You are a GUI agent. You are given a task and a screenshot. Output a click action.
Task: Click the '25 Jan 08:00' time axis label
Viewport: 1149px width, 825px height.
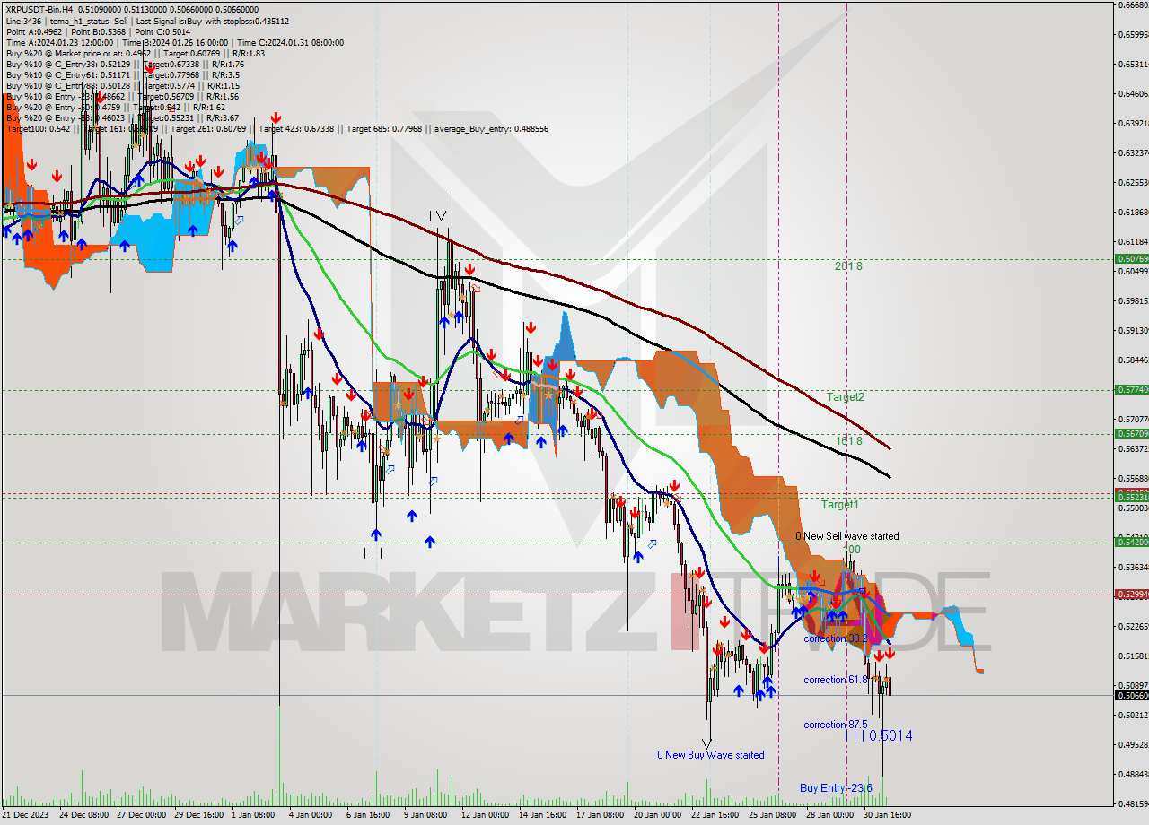[772, 815]
